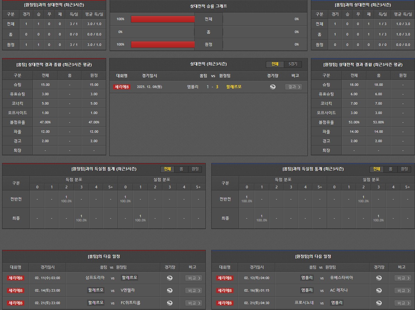Click the red 전체 win-rate bar
The image size is (415, 310).
[x=163, y=19]
